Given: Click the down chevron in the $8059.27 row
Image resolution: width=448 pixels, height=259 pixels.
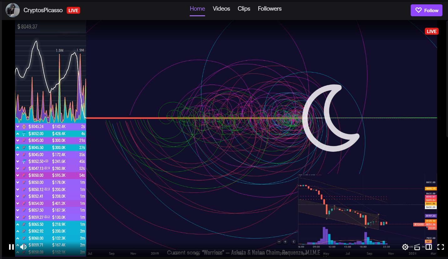Looking at the screenshot, I should 18,217.
